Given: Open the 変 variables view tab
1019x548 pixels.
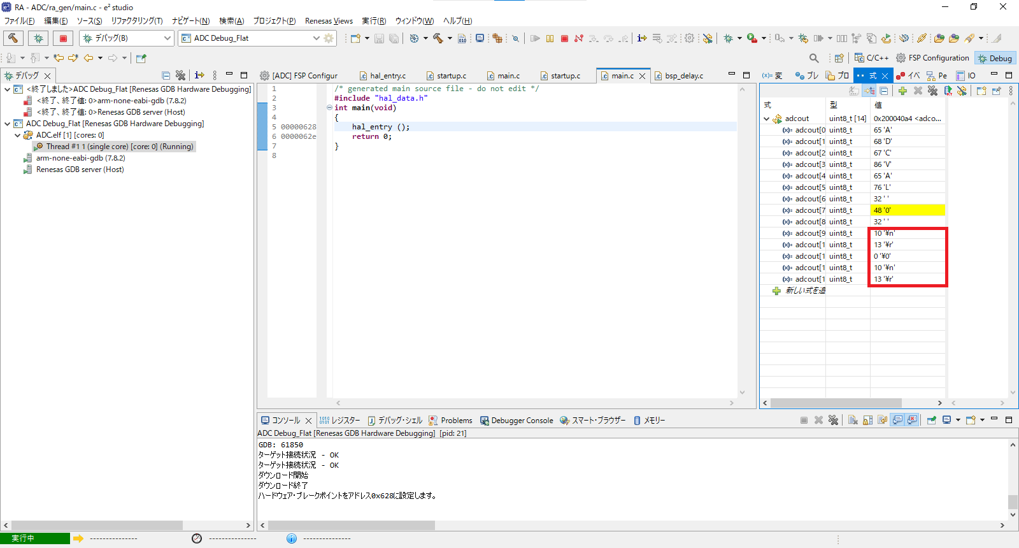Looking at the screenshot, I should 773,76.
